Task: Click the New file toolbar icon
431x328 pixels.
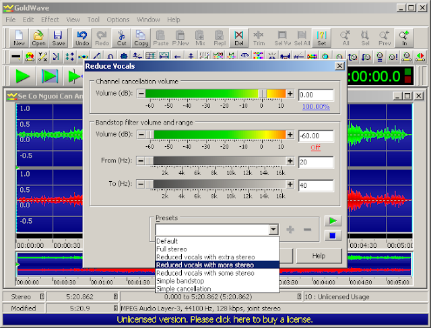Action: (19, 38)
